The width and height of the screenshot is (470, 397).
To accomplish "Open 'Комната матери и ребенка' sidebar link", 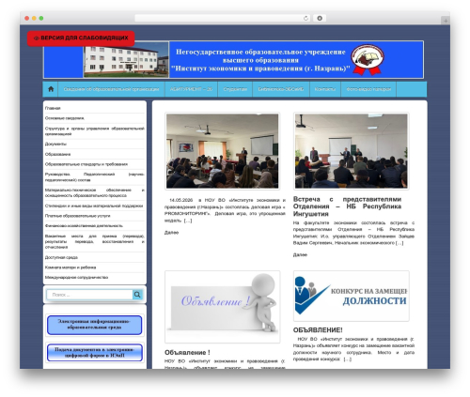I will tap(70, 267).
